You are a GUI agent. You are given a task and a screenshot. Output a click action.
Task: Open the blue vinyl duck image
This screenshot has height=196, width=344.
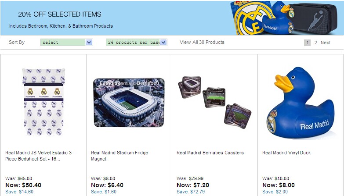pos(300,103)
